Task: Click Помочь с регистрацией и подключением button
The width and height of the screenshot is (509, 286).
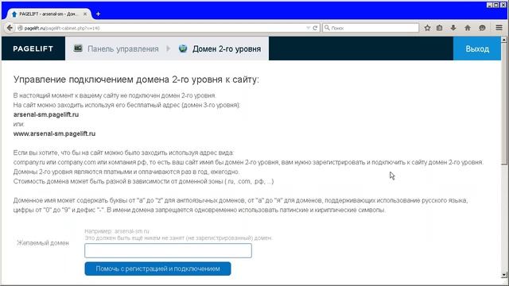Action: pos(157,269)
